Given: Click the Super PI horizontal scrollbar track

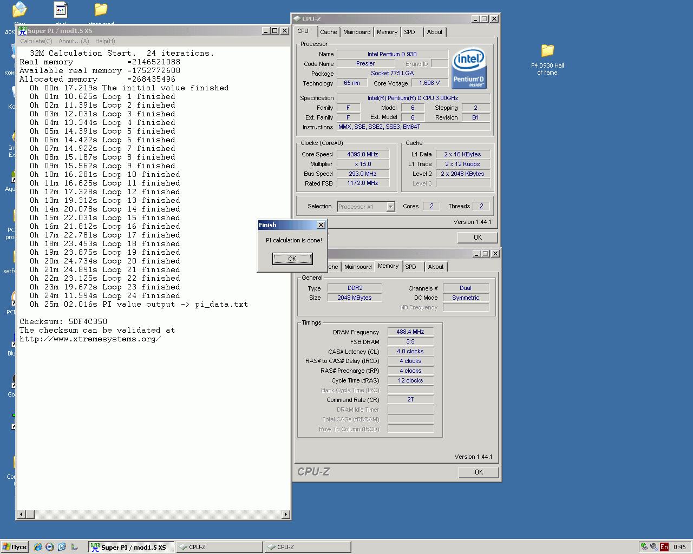Looking at the screenshot, I should tap(154, 515).
